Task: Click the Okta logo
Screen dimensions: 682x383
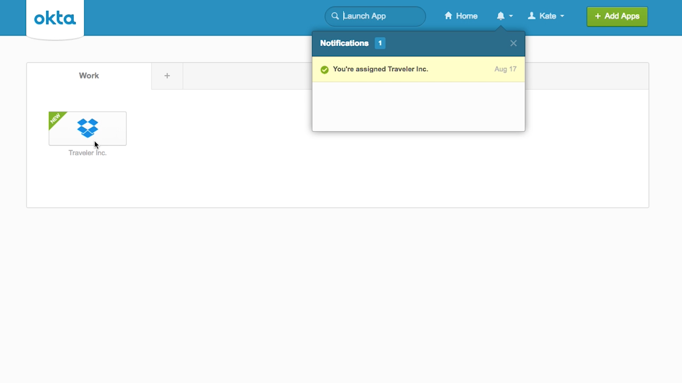Action: [55, 18]
